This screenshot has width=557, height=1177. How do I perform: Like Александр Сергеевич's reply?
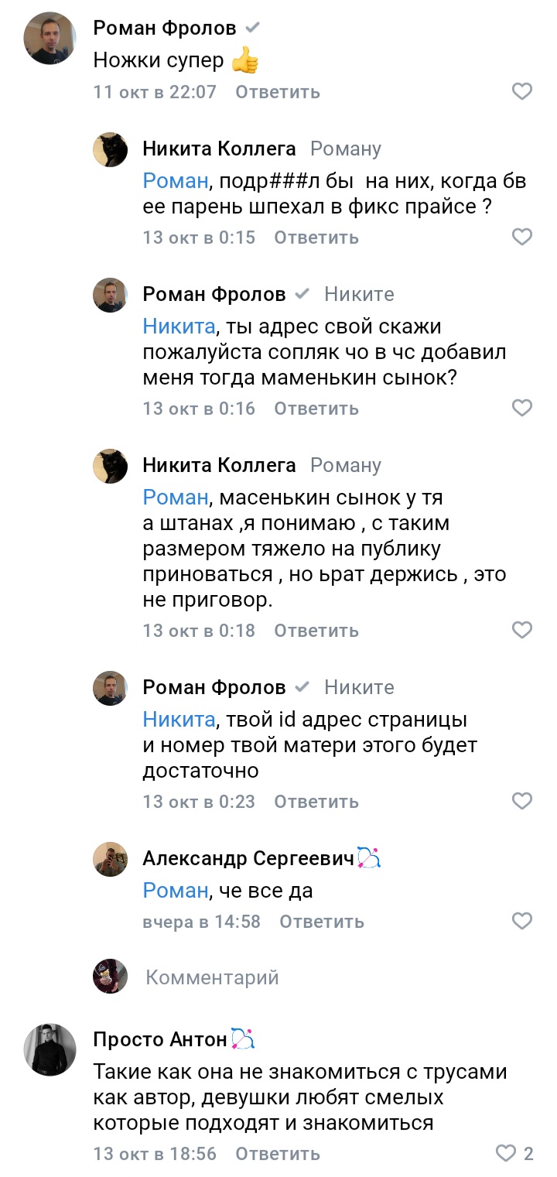click(522, 921)
